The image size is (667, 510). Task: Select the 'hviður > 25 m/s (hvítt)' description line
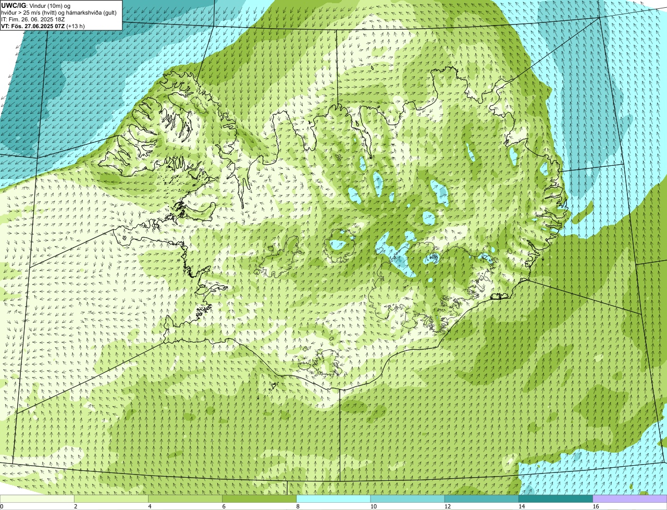click(59, 13)
